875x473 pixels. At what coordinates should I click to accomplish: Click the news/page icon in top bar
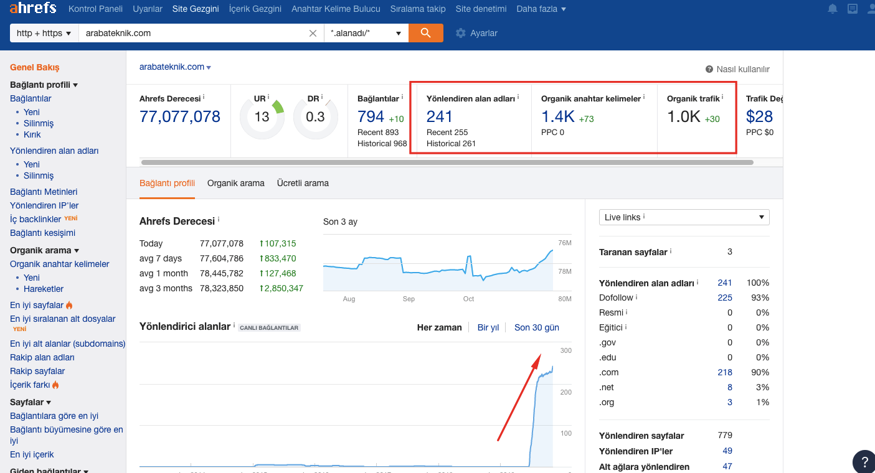(x=853, y=9)
